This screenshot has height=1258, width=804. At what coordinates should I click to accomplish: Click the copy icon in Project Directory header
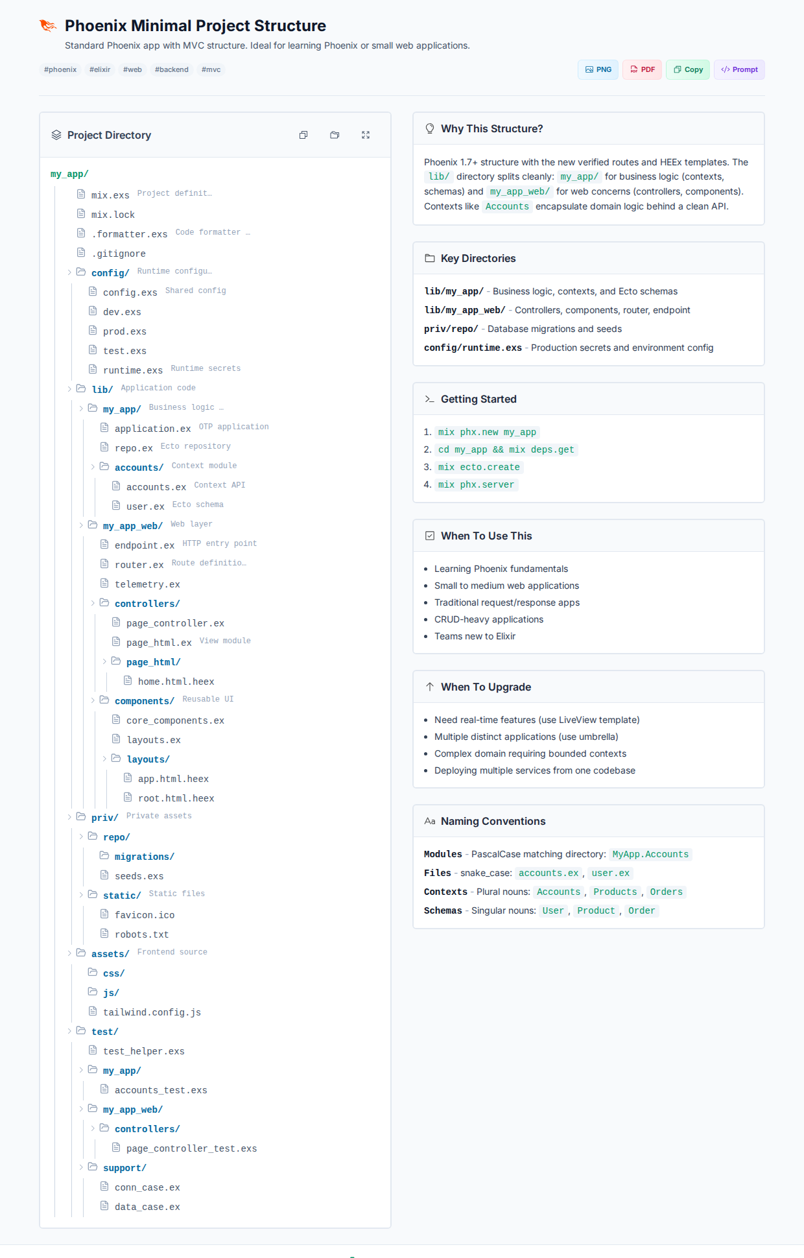pyautogui.click(x=303, y=135)
